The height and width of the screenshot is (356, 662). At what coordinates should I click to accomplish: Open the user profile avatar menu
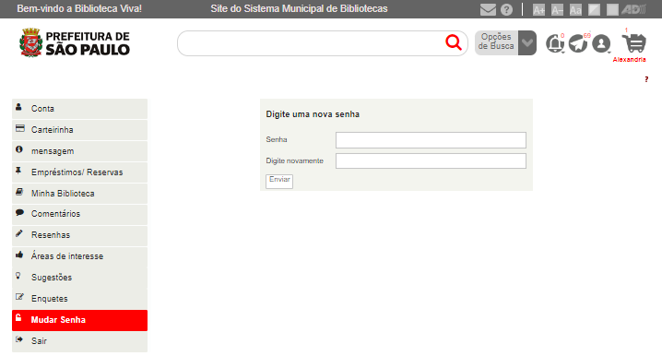click(x=601, y=43)
